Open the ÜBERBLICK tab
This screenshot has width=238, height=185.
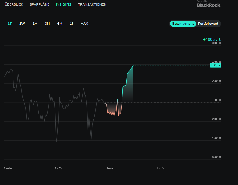point(14,4)
